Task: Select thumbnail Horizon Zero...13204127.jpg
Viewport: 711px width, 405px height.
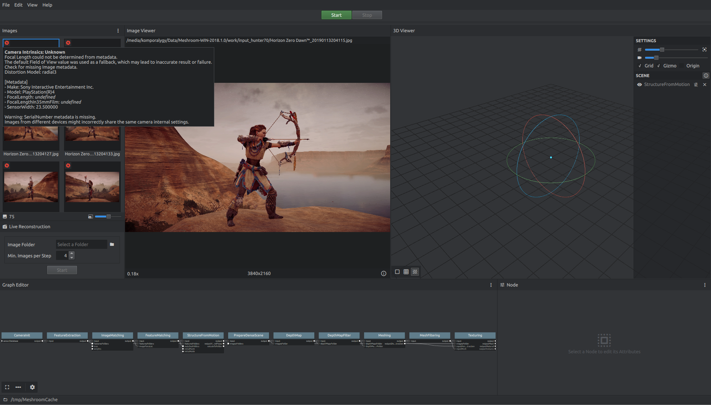Action: pos(31,139)
